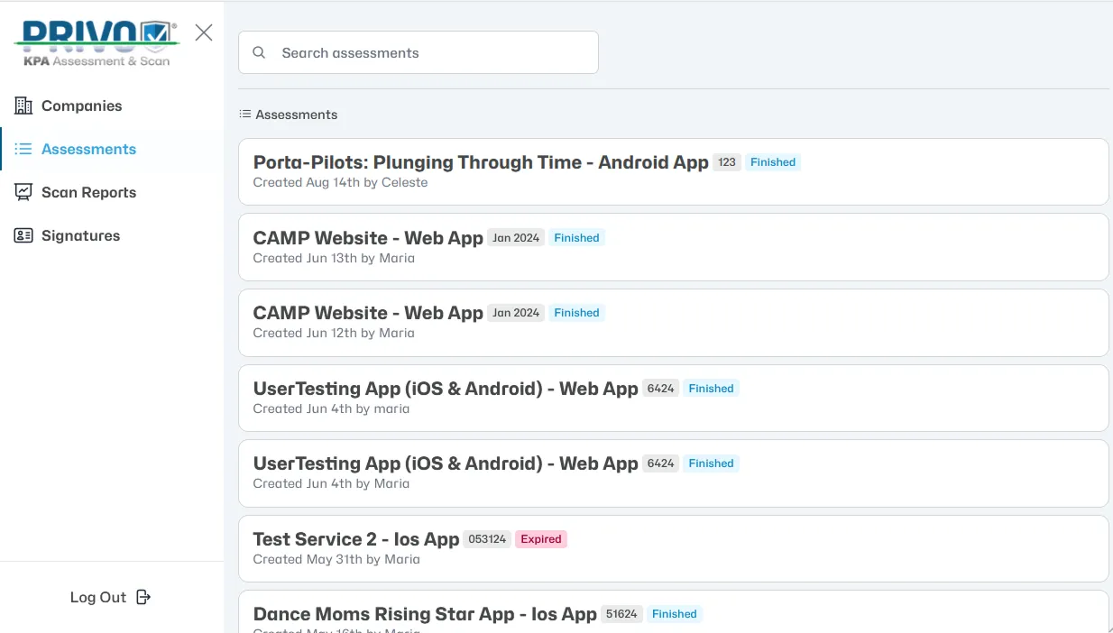Image resolution: width=1113 pixels, height=633 pixels.
Task: Select the CAMP Website assessment created Jun 12th
Action: (x=368, y=313)
